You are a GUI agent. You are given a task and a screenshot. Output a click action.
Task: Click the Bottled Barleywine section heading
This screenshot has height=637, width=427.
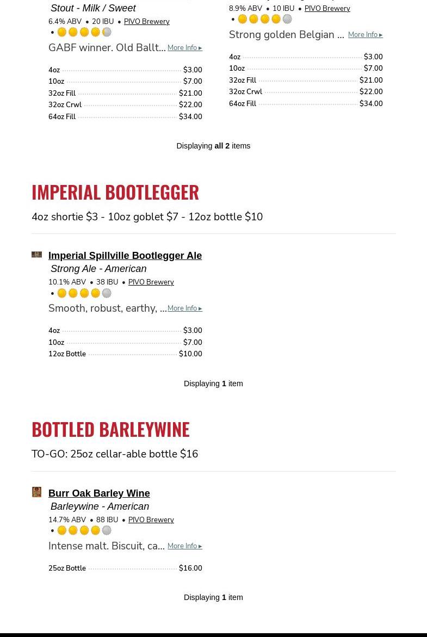tap(110, 429)
